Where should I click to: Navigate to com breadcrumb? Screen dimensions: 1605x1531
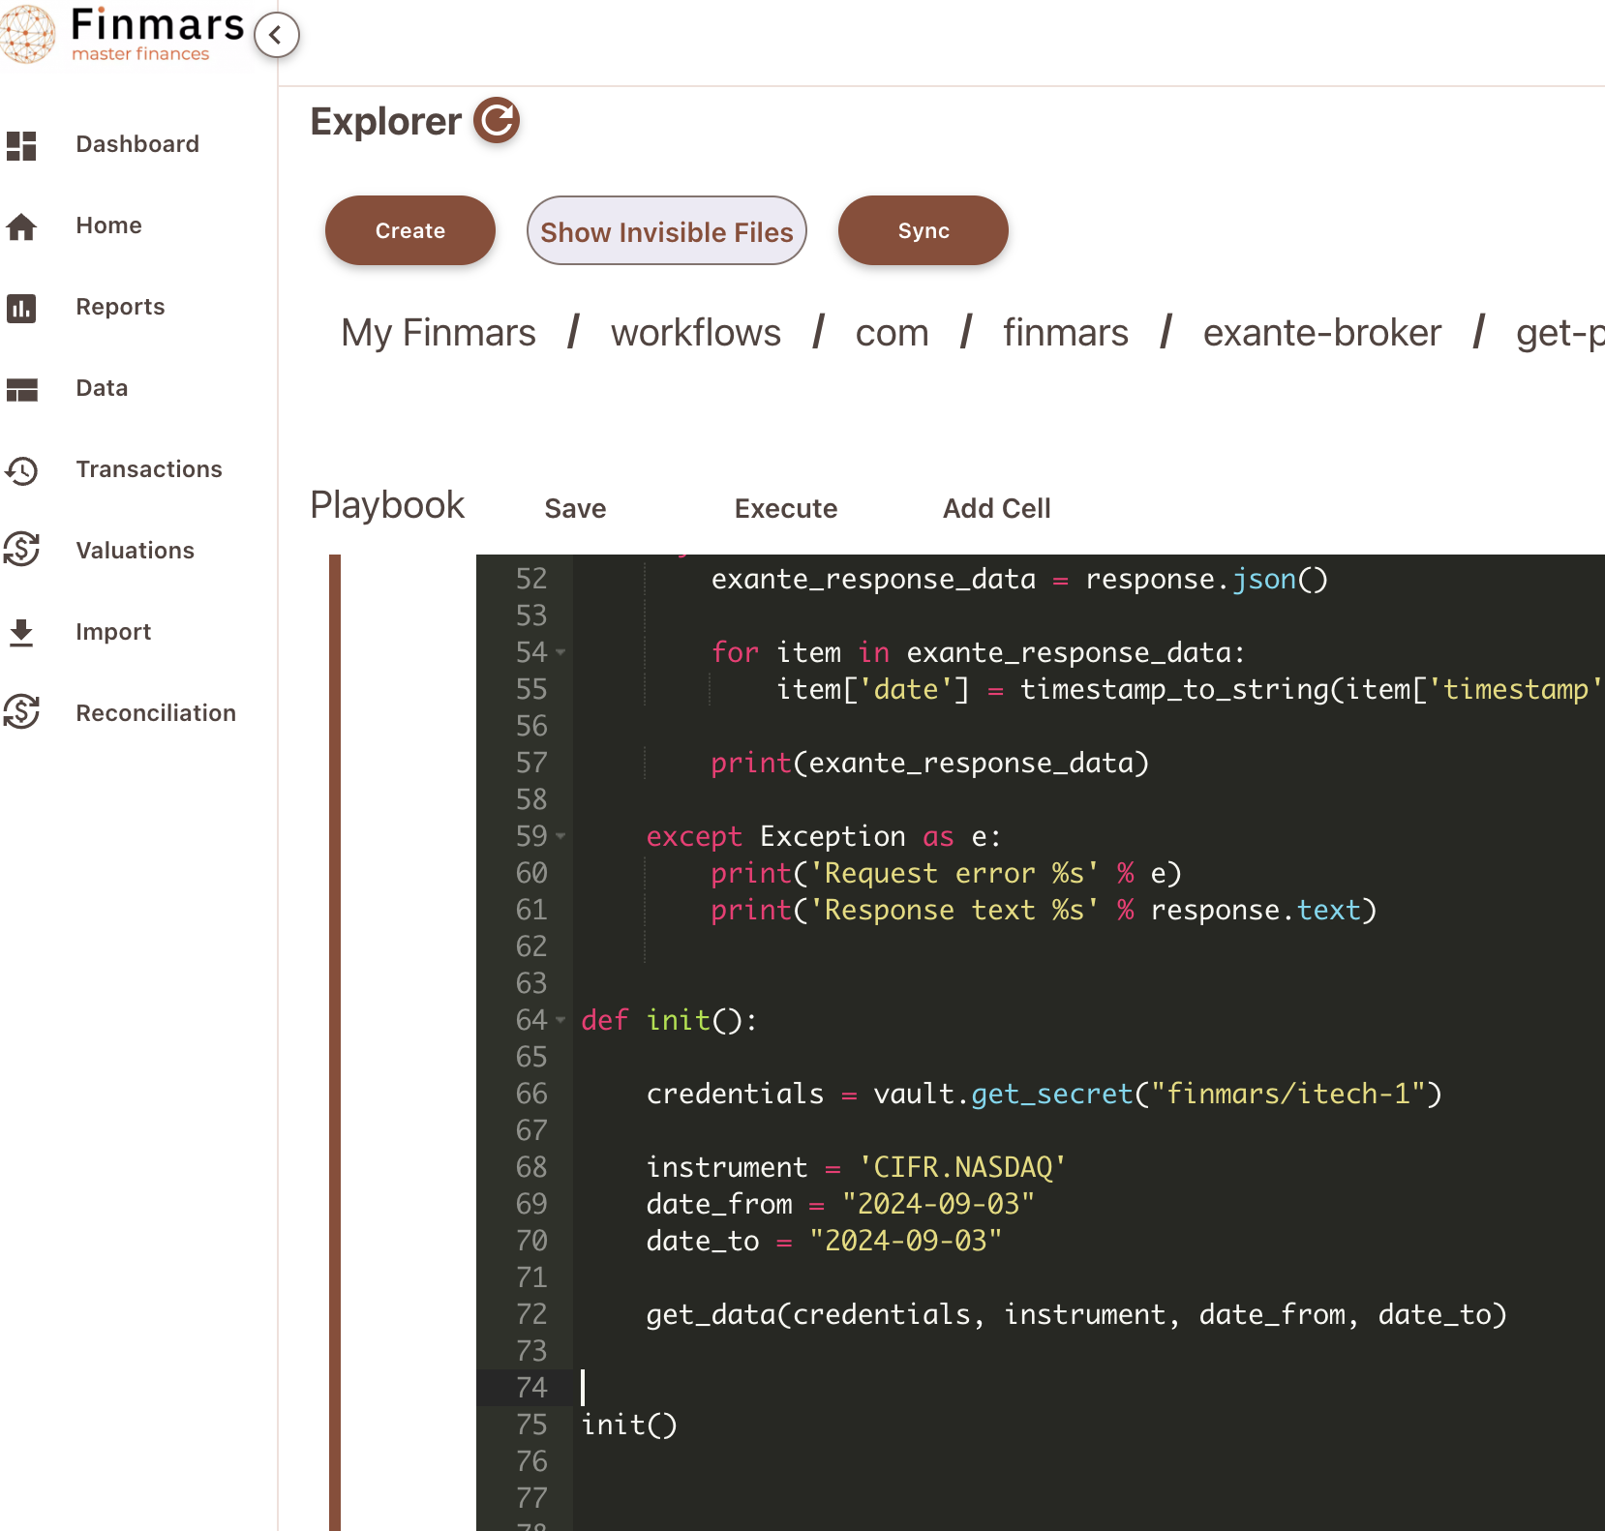point(892,333)
